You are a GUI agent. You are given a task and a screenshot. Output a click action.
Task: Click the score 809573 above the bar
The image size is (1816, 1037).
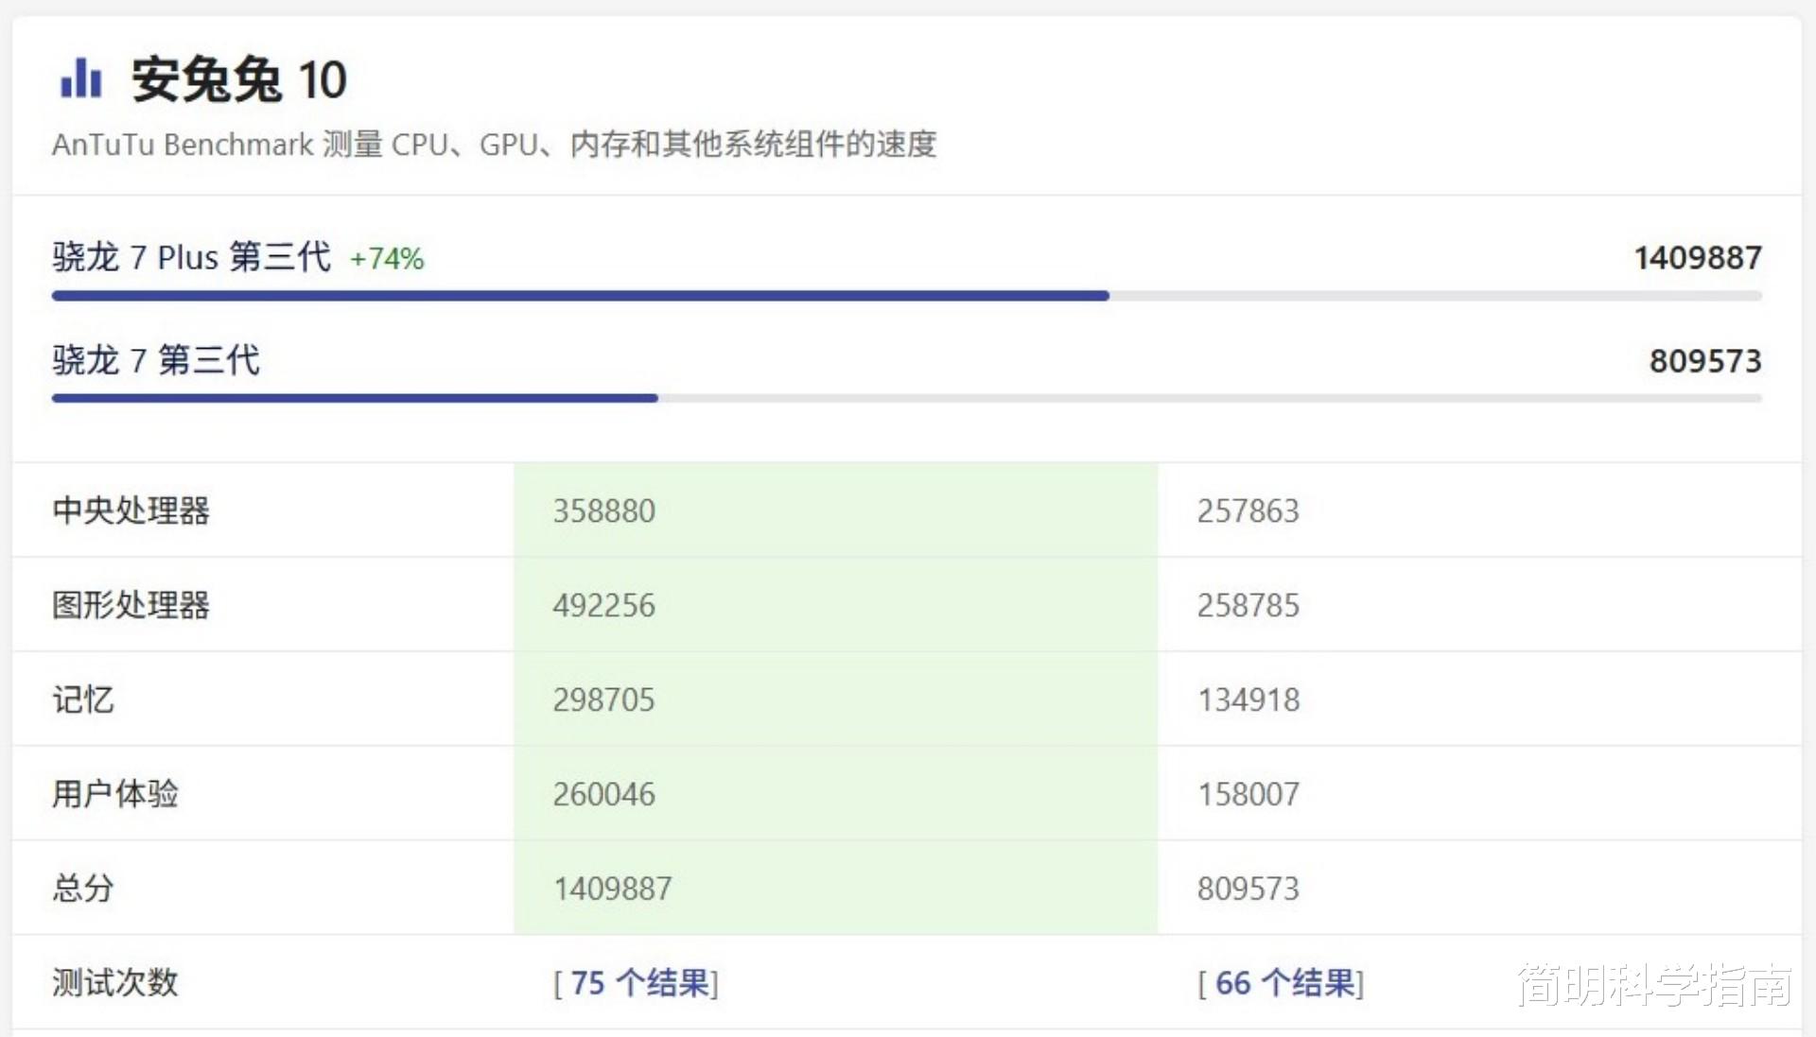(1705, 361)
